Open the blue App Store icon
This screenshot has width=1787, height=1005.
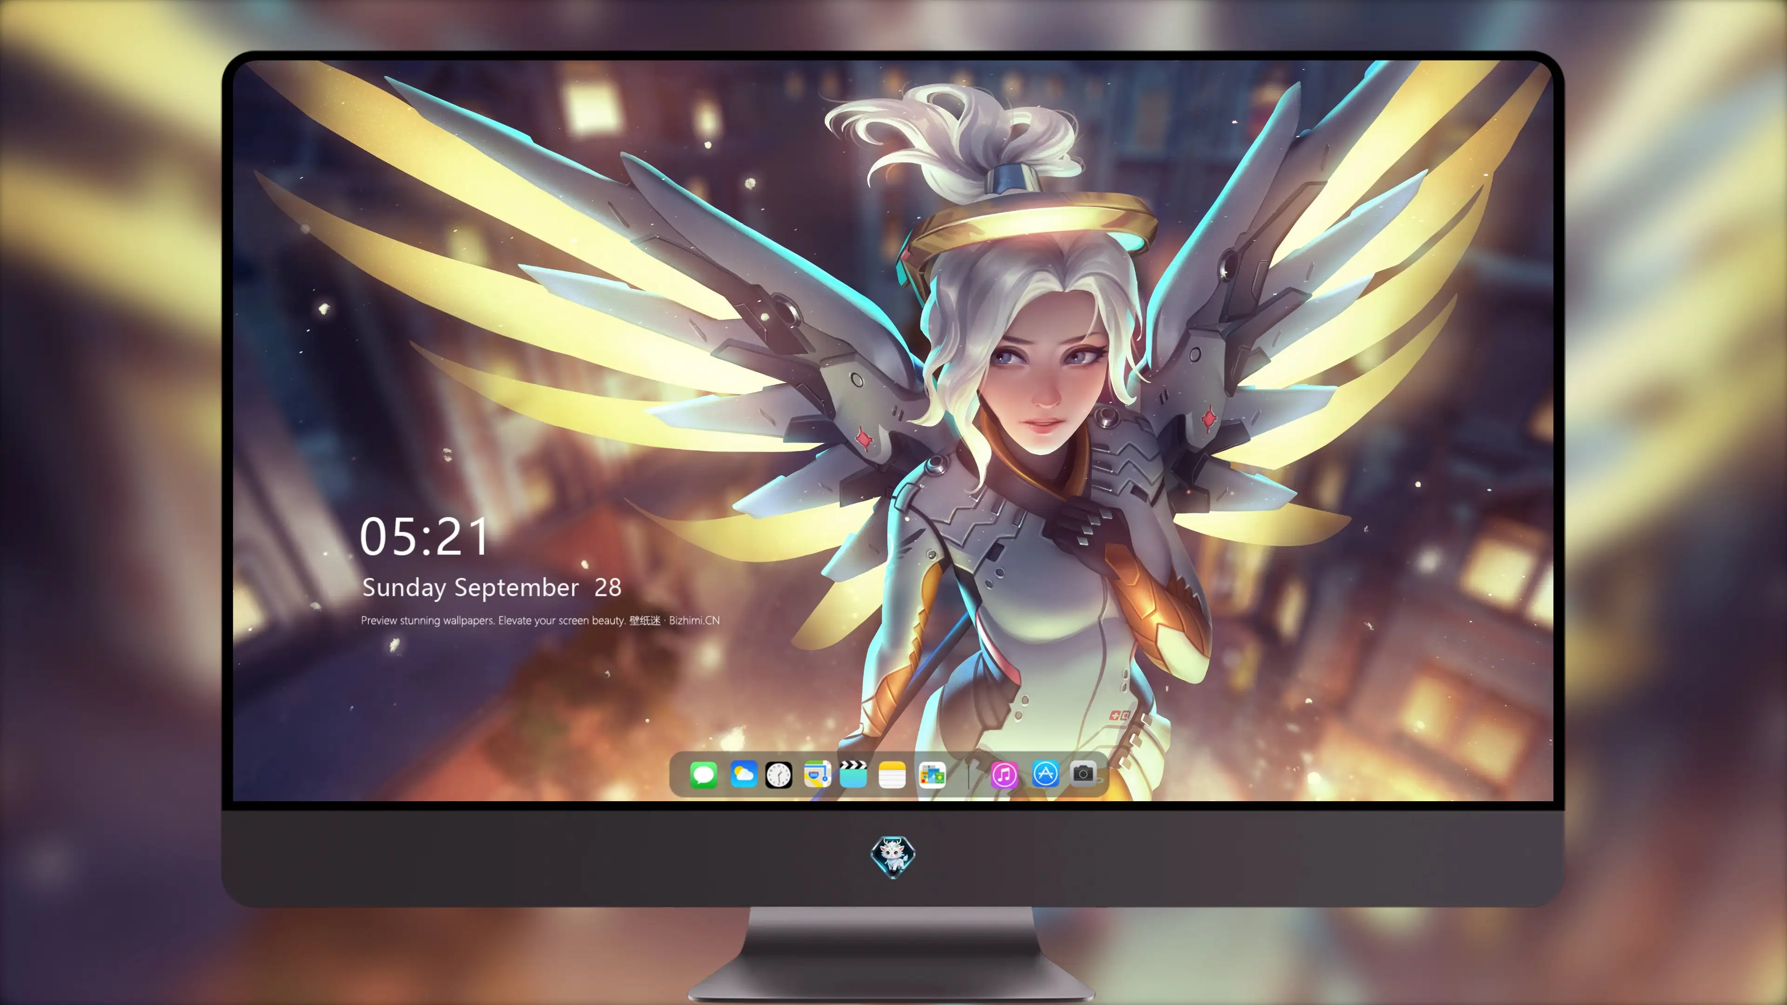click(x=1045, y=774)
